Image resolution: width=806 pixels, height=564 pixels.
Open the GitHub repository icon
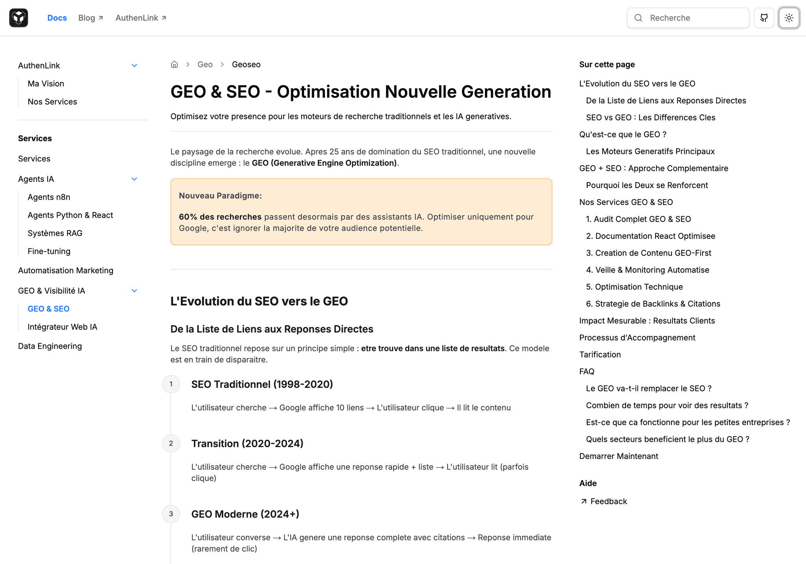click(x=764, y=18)
